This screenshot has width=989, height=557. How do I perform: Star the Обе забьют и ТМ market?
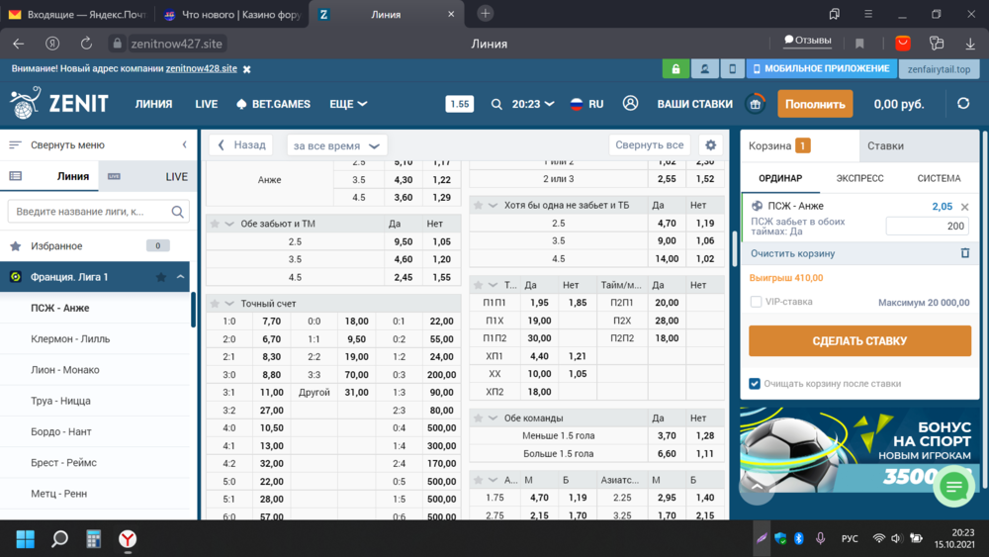pyautogui.click(x=215, y=224)
